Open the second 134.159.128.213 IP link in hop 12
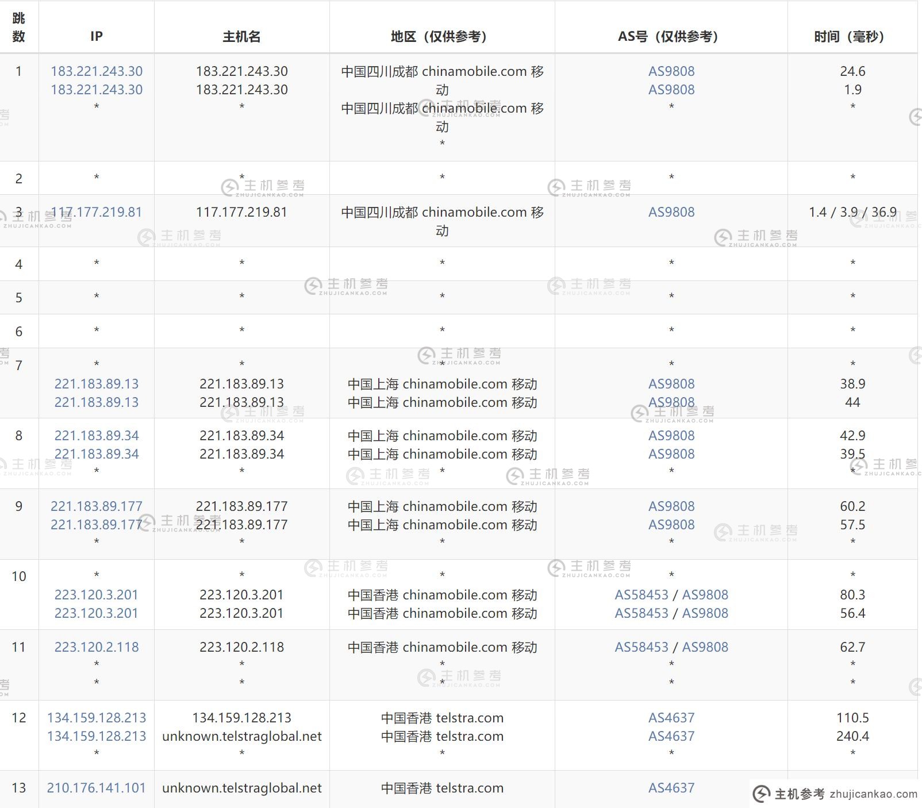Image resolution: width=922 pixels, height=808 pixels. pos(97,736)
